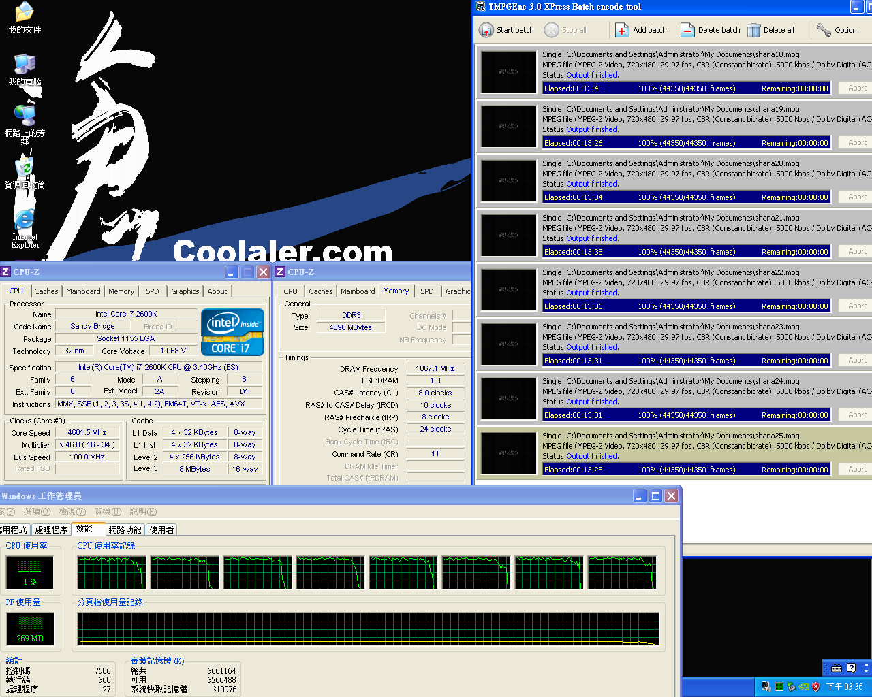This screenshot has width=872, height=697.
Task: Open 檢視(V) menu in Task Manager
Action: (x=72, y=512)
